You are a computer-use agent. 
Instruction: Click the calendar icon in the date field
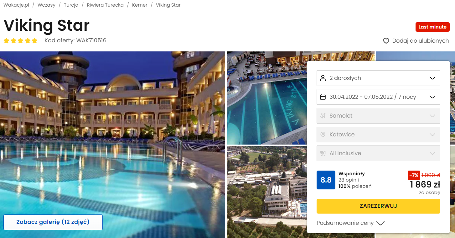pos(323,97)
